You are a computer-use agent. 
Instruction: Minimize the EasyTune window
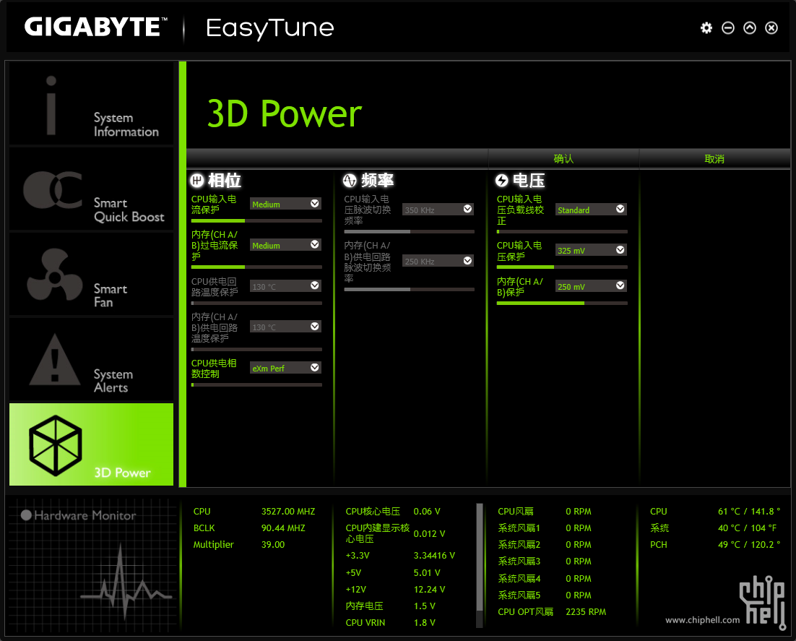coord(728,28)
